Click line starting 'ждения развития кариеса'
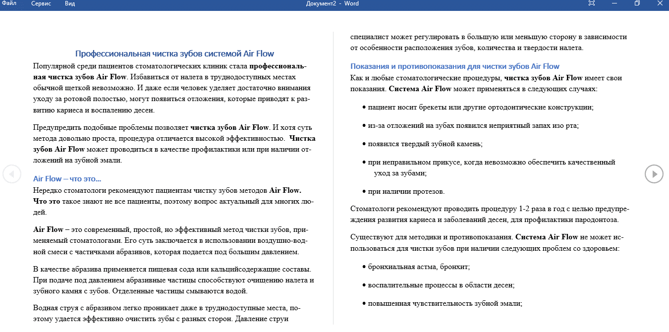669x332 pixels. pos(485,220)
